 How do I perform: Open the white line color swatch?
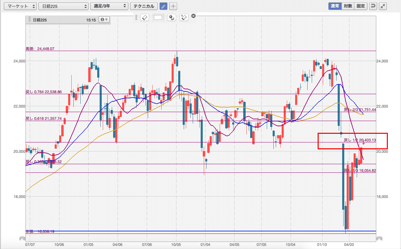[158, 18]
